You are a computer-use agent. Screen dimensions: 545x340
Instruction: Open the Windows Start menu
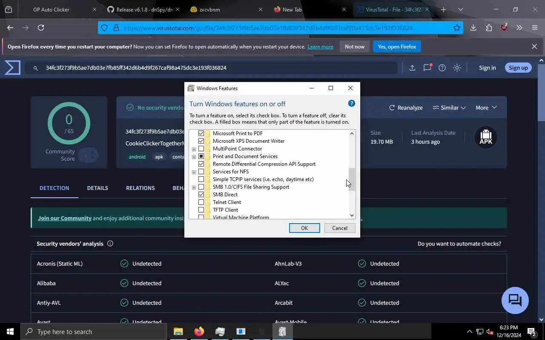coord(10,331)
